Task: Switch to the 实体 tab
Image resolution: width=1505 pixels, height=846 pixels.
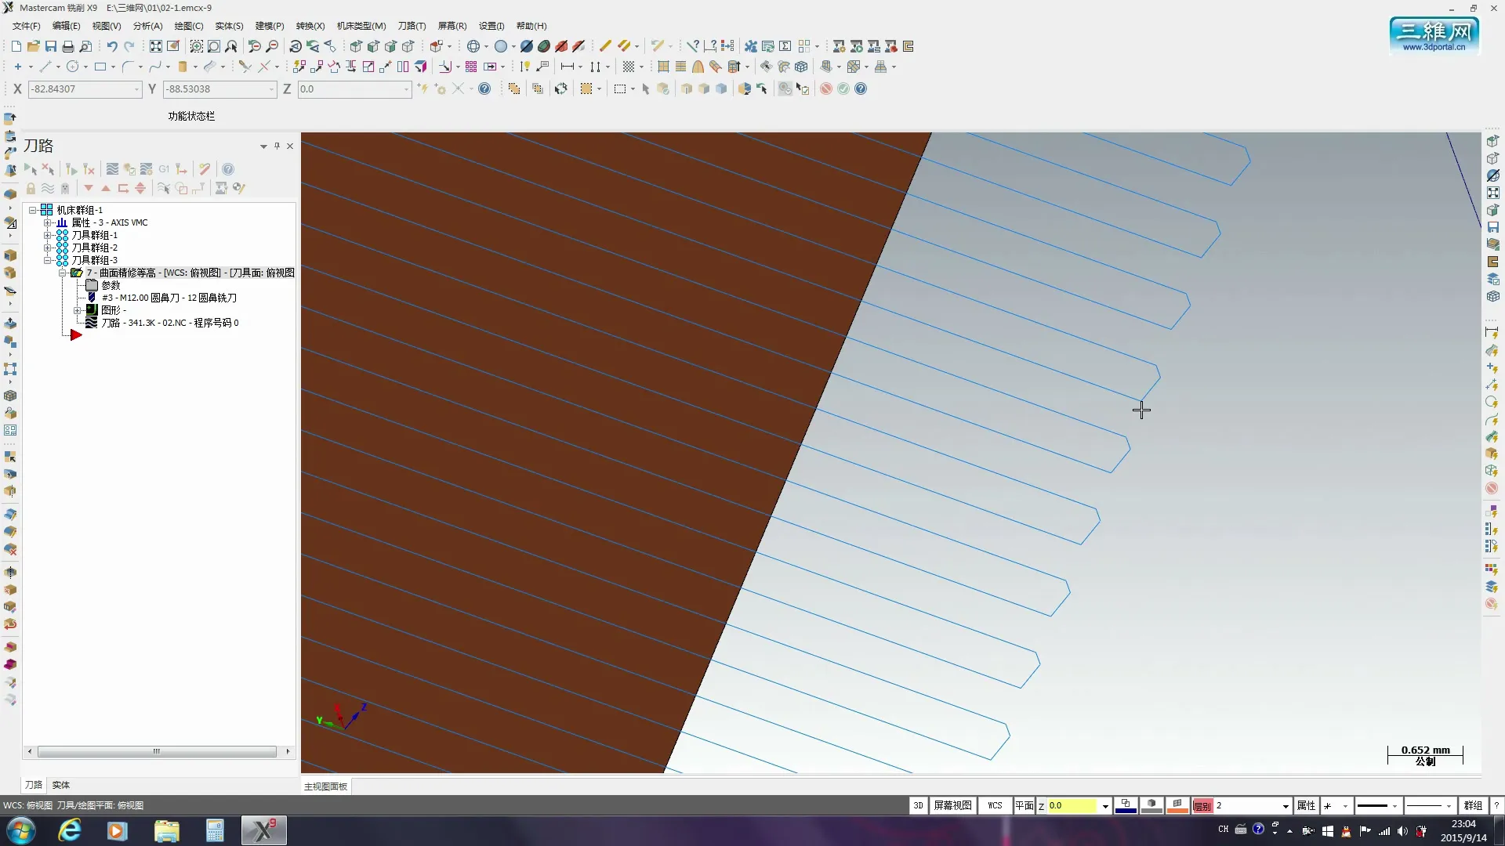Action: coord(61,785)
